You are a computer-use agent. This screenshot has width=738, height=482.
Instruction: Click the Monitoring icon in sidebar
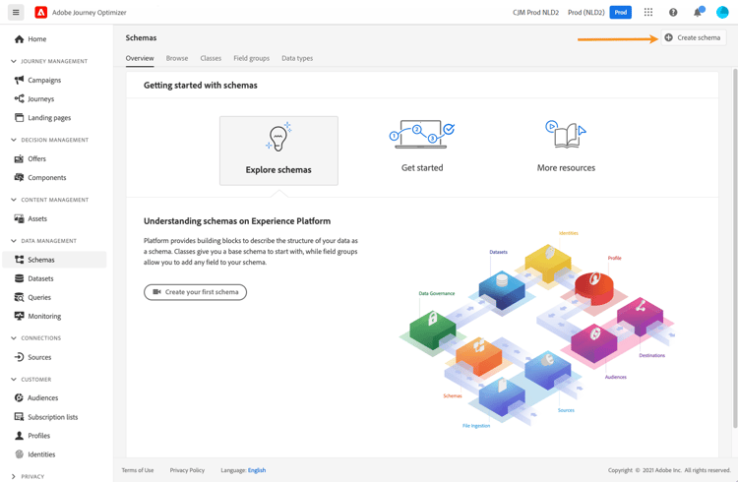pyautogui.click(x=19, y=316)
